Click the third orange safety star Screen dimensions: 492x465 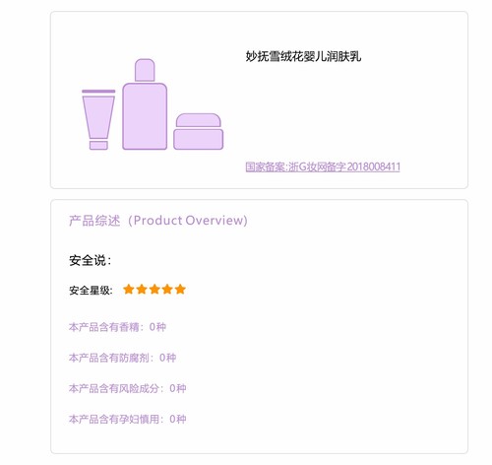click(x=154, y=290)
